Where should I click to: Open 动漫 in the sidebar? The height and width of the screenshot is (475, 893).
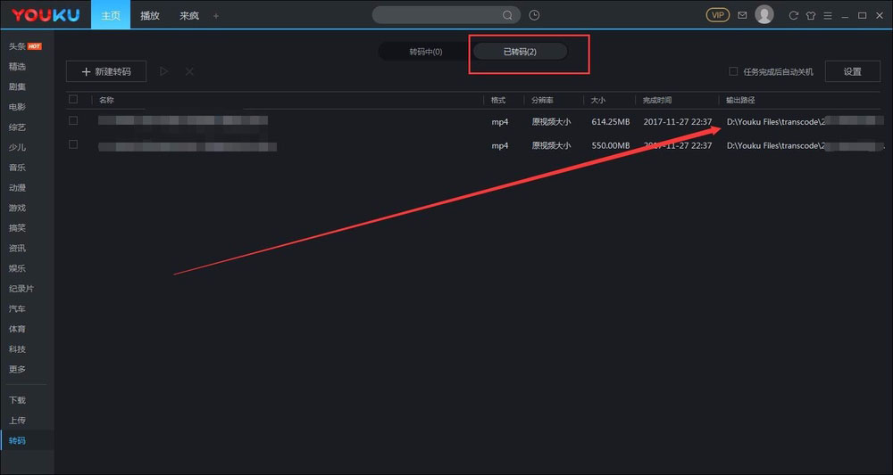pos(17,187)
